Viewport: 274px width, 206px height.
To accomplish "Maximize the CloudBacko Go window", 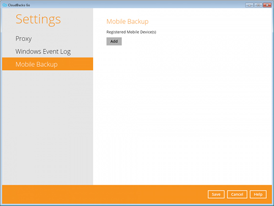I will pos(258,5).
